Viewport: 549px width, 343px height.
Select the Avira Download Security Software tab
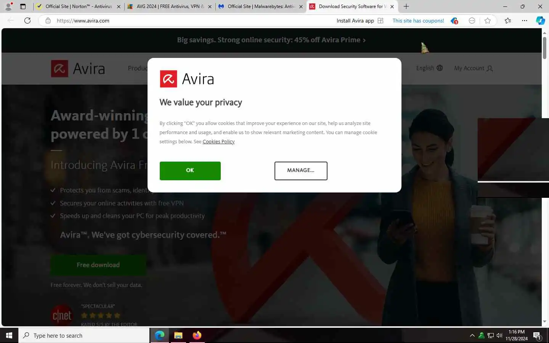352,6
